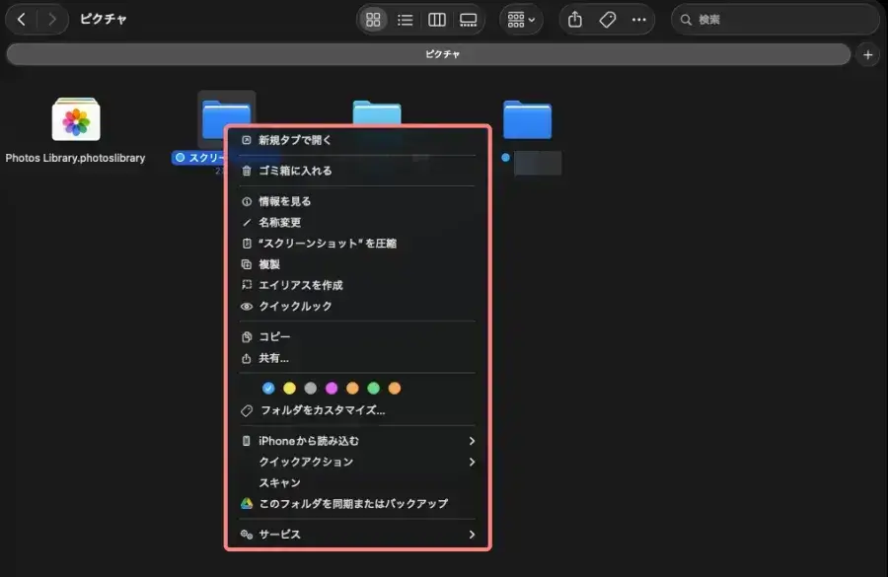Image resolution: width=888 pixels, height=577 pixels.
Task: Open the grouping options dropdown
Action: (521, 19)
